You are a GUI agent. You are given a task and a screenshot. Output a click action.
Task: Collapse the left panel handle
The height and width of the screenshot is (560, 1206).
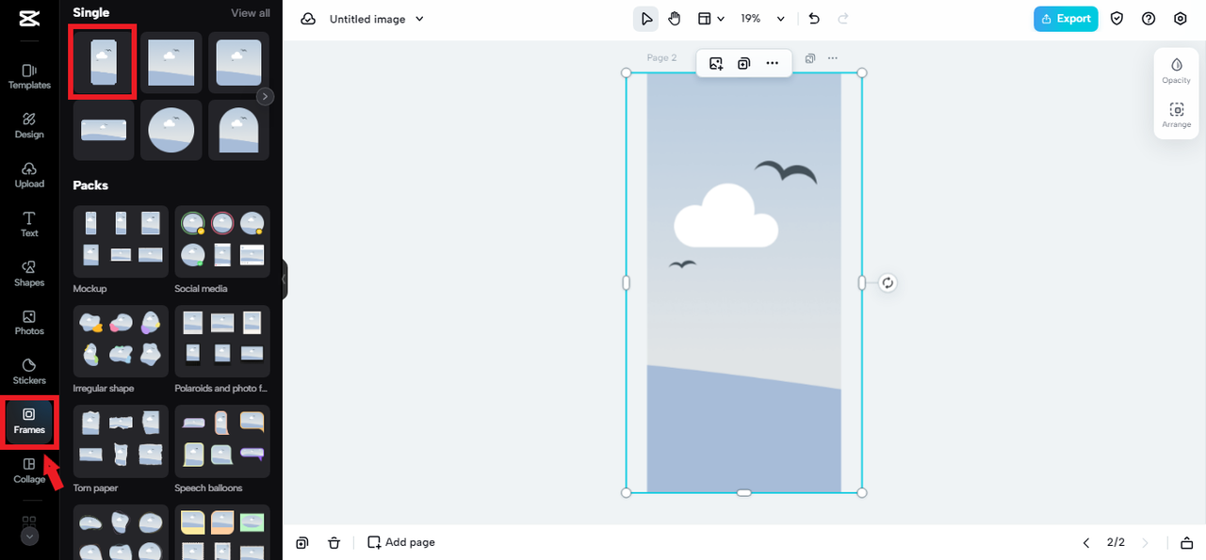(x=284, y=280)
